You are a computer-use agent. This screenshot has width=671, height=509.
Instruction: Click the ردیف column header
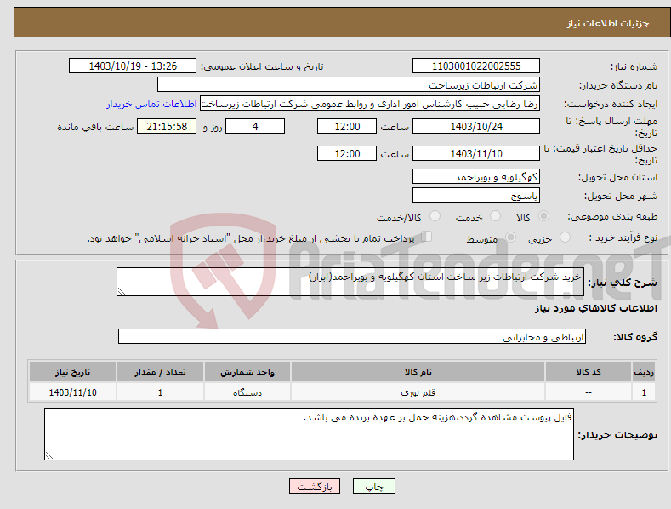(x=644, y=372)
